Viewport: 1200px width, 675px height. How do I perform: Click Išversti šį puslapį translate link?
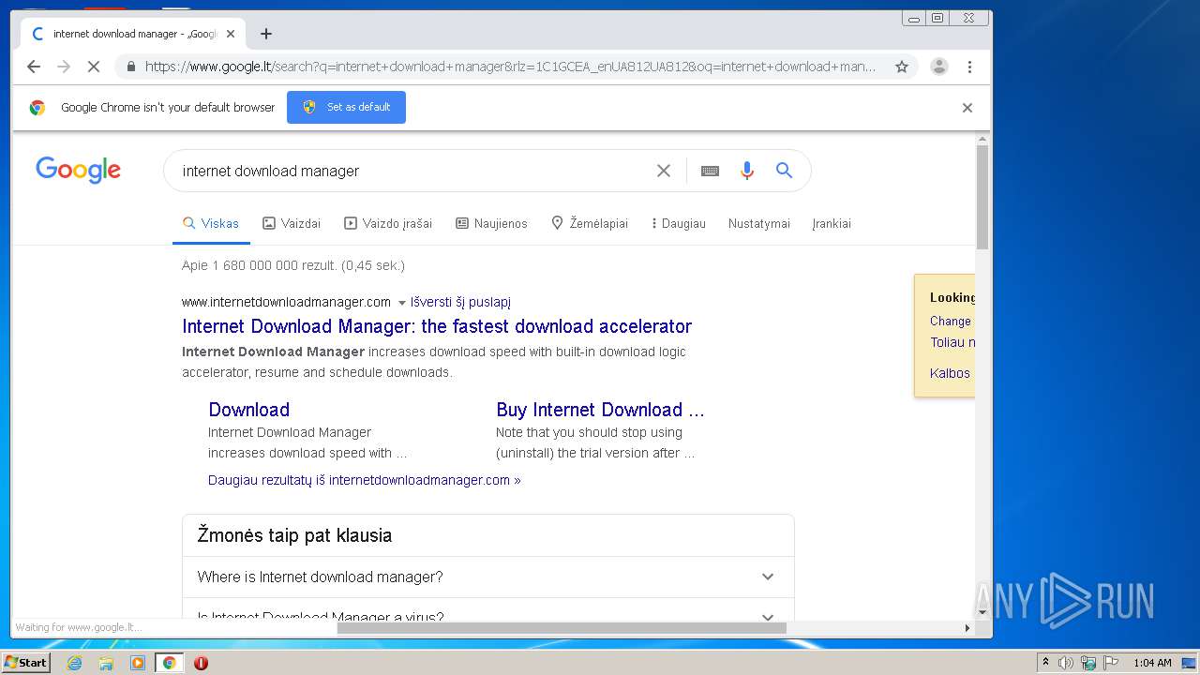[x=460, y=302]
